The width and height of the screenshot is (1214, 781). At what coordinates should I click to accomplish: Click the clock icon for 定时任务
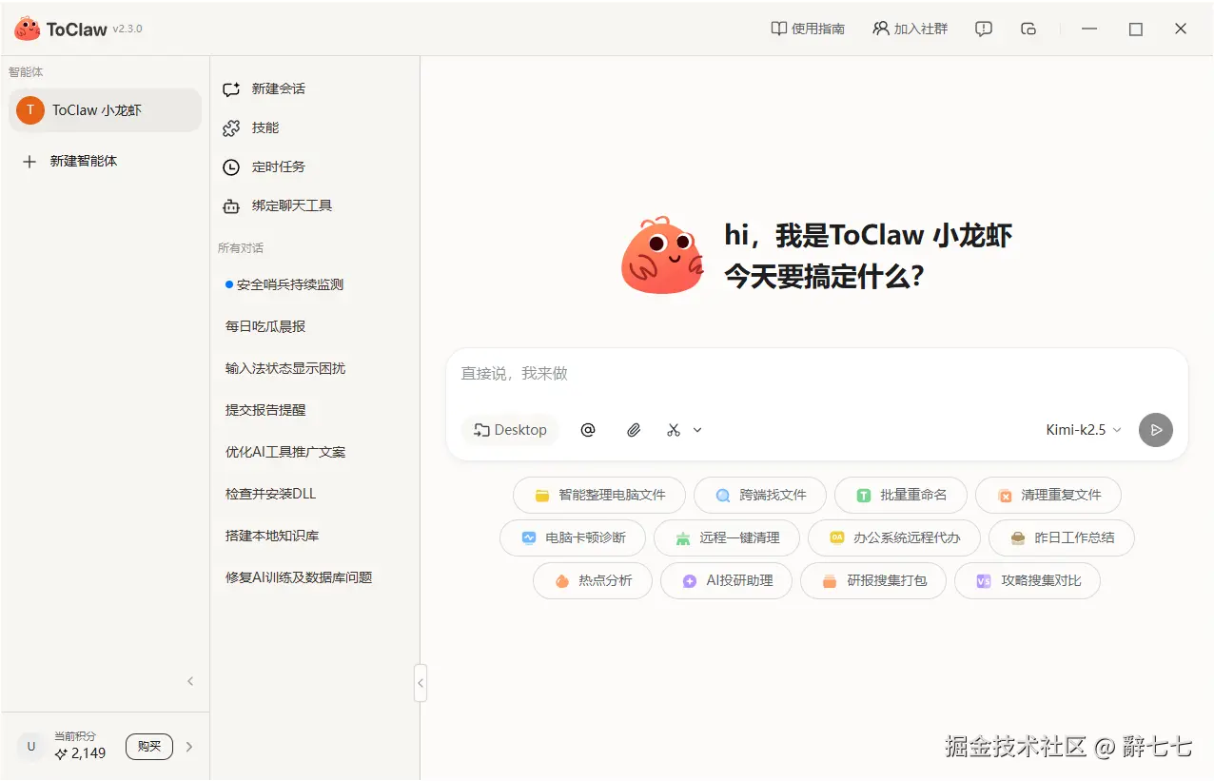click(x=231, y=167)
